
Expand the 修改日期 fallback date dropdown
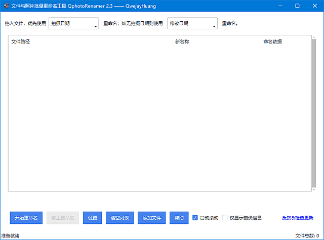tap(192, 24)
